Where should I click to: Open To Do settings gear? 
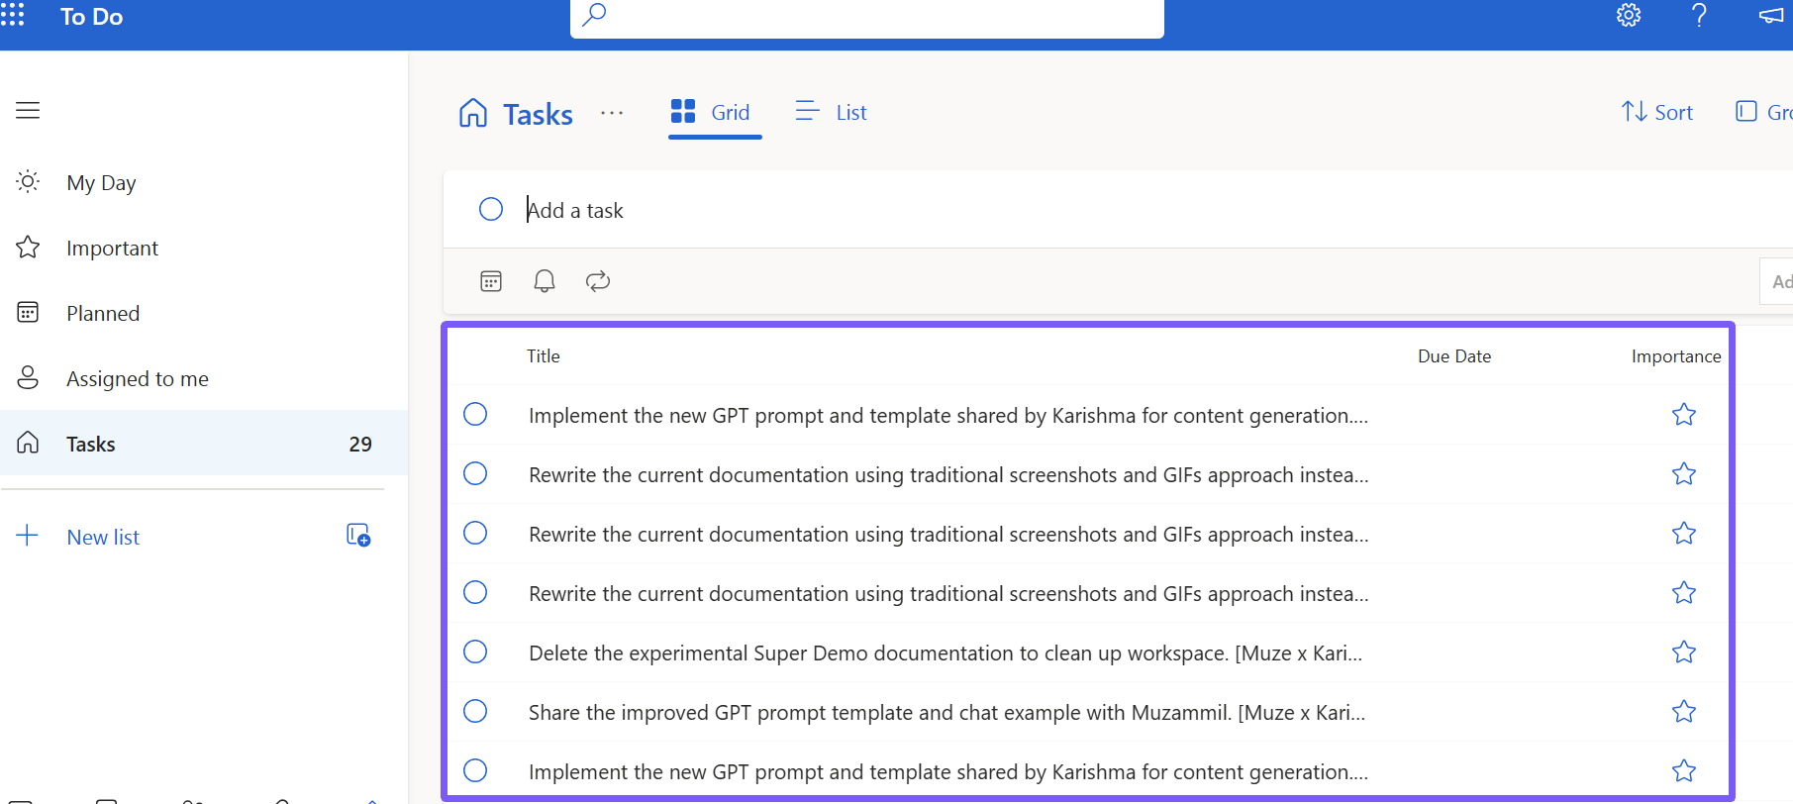pos(1628,15)
